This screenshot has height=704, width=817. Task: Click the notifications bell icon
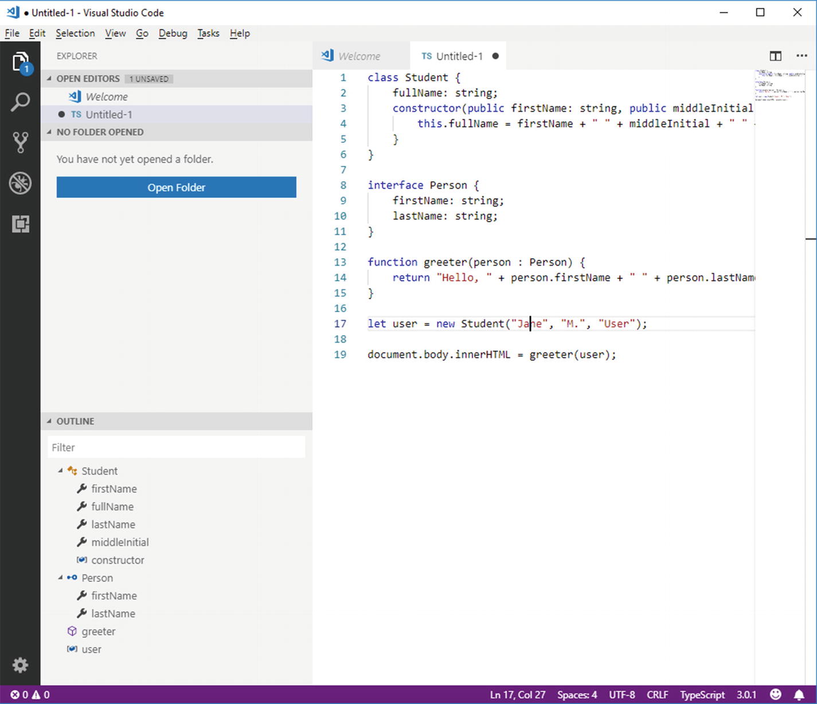click(799, 694)
